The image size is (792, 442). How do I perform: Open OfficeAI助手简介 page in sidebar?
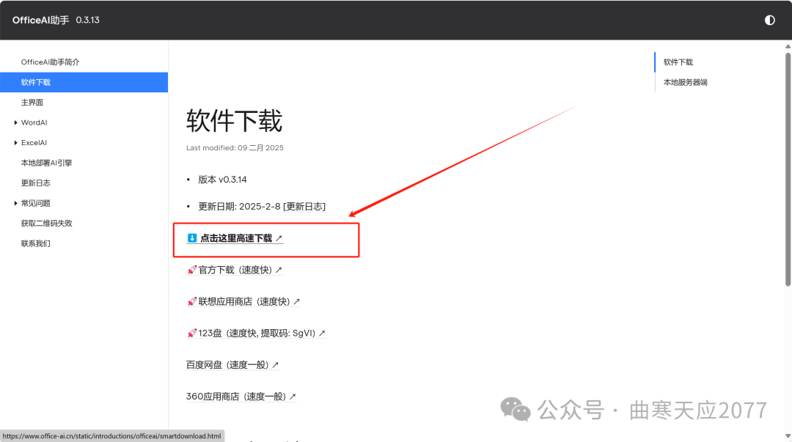coord(50,62)
